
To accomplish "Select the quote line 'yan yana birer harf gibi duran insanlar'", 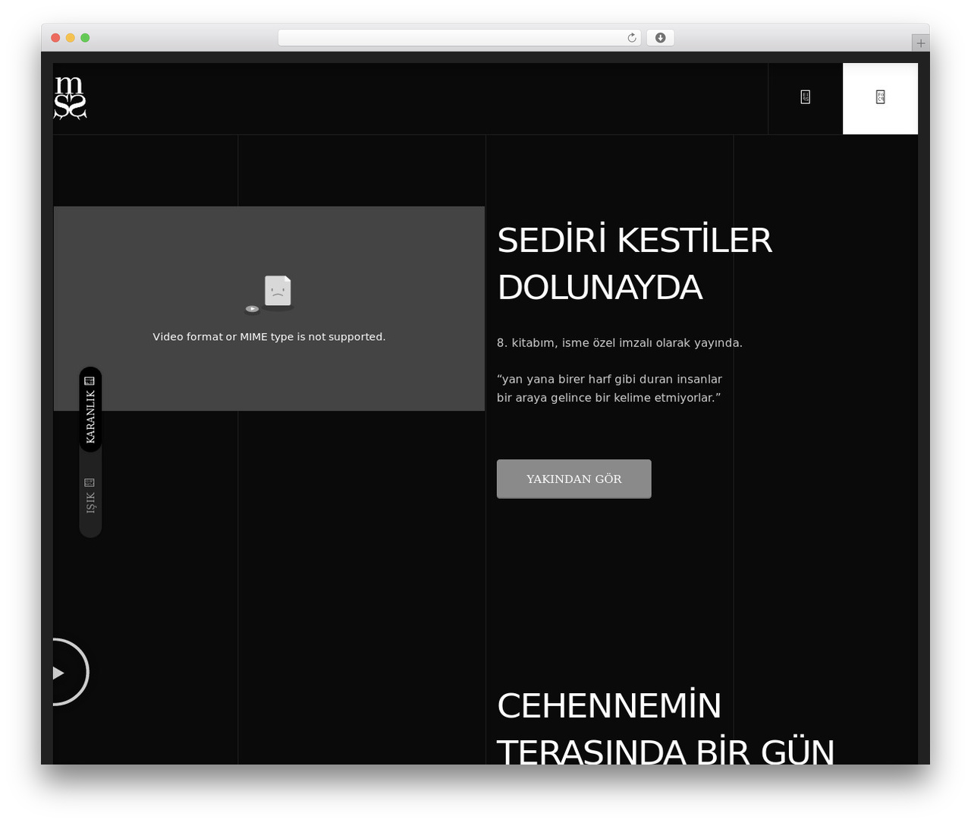I will click(x=611, y=379).
